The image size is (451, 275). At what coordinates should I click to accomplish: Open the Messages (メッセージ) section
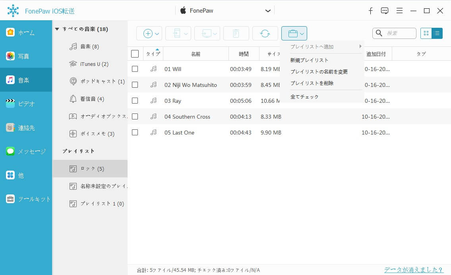(x=26, y=151)
